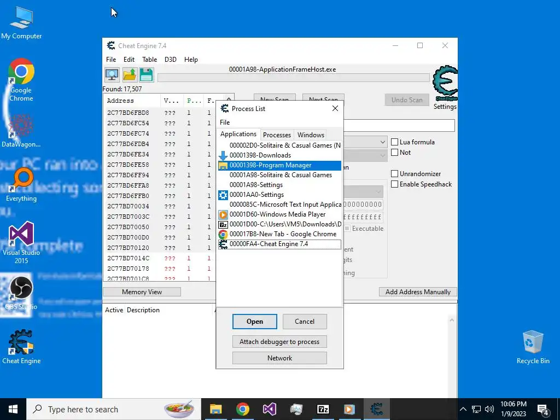Enable the Lua formula checkbox
560x420 pixels.
(395, 142)
